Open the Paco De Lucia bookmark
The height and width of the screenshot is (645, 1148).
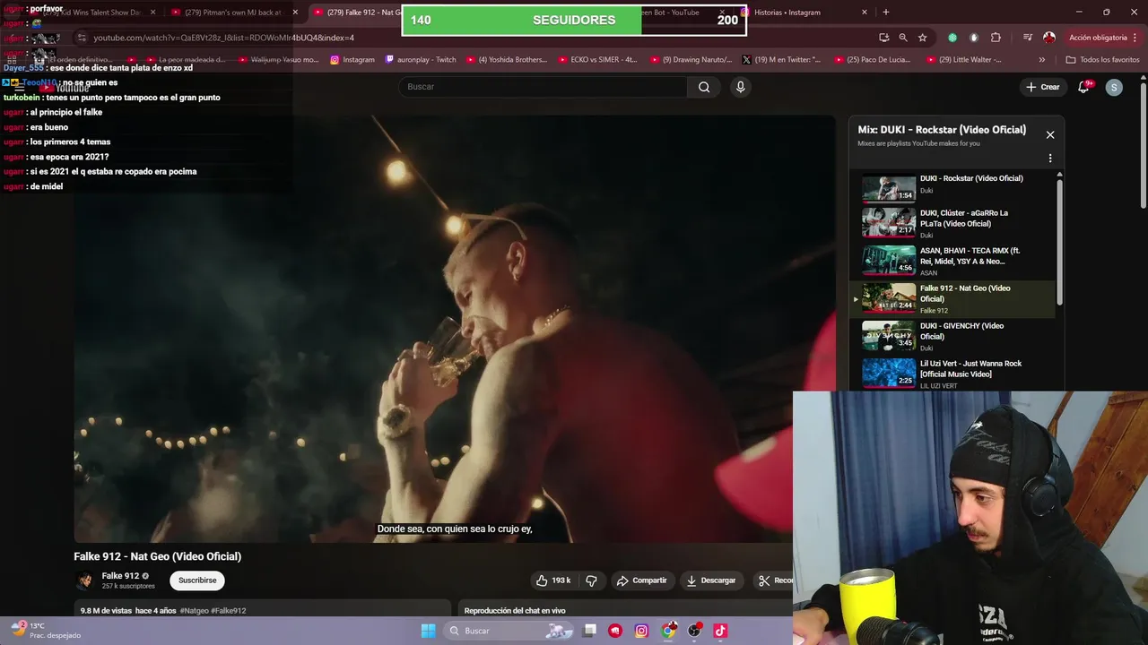click(x=873, y=60)
